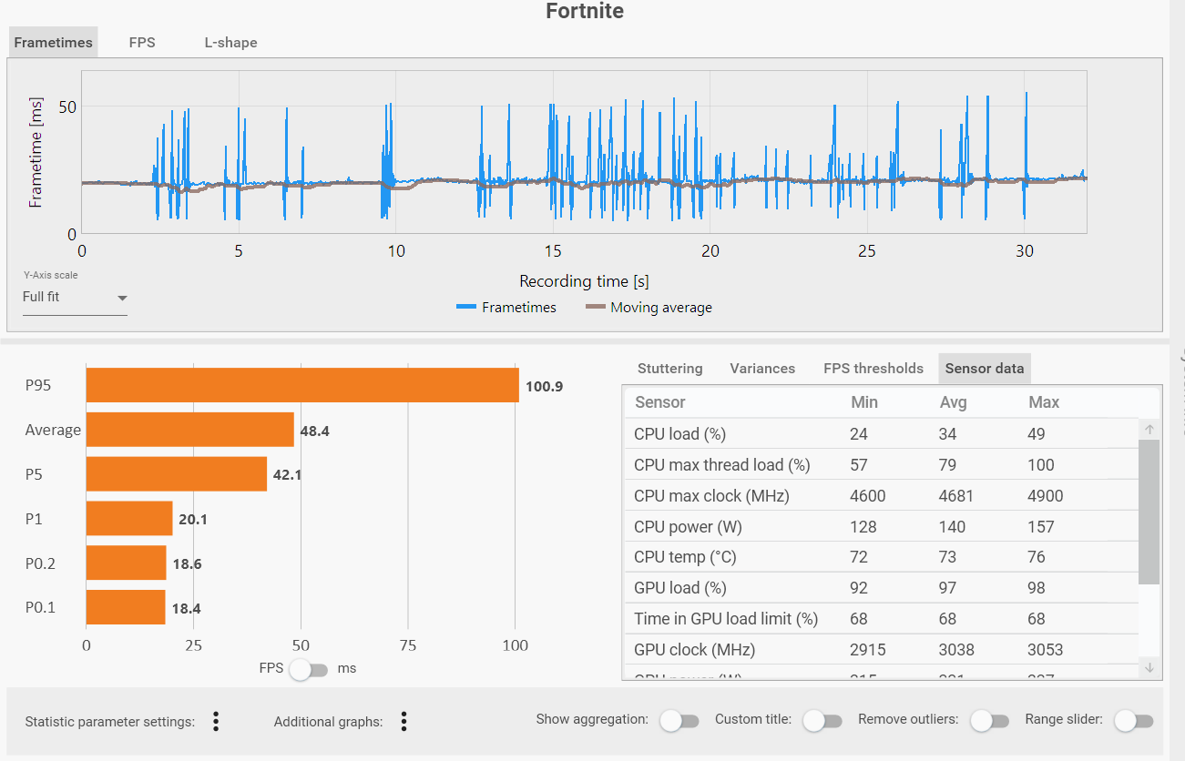Click the Sensor column header
Image resolution: width=1185 pixels, height=761 pixels.
(660, 402)
